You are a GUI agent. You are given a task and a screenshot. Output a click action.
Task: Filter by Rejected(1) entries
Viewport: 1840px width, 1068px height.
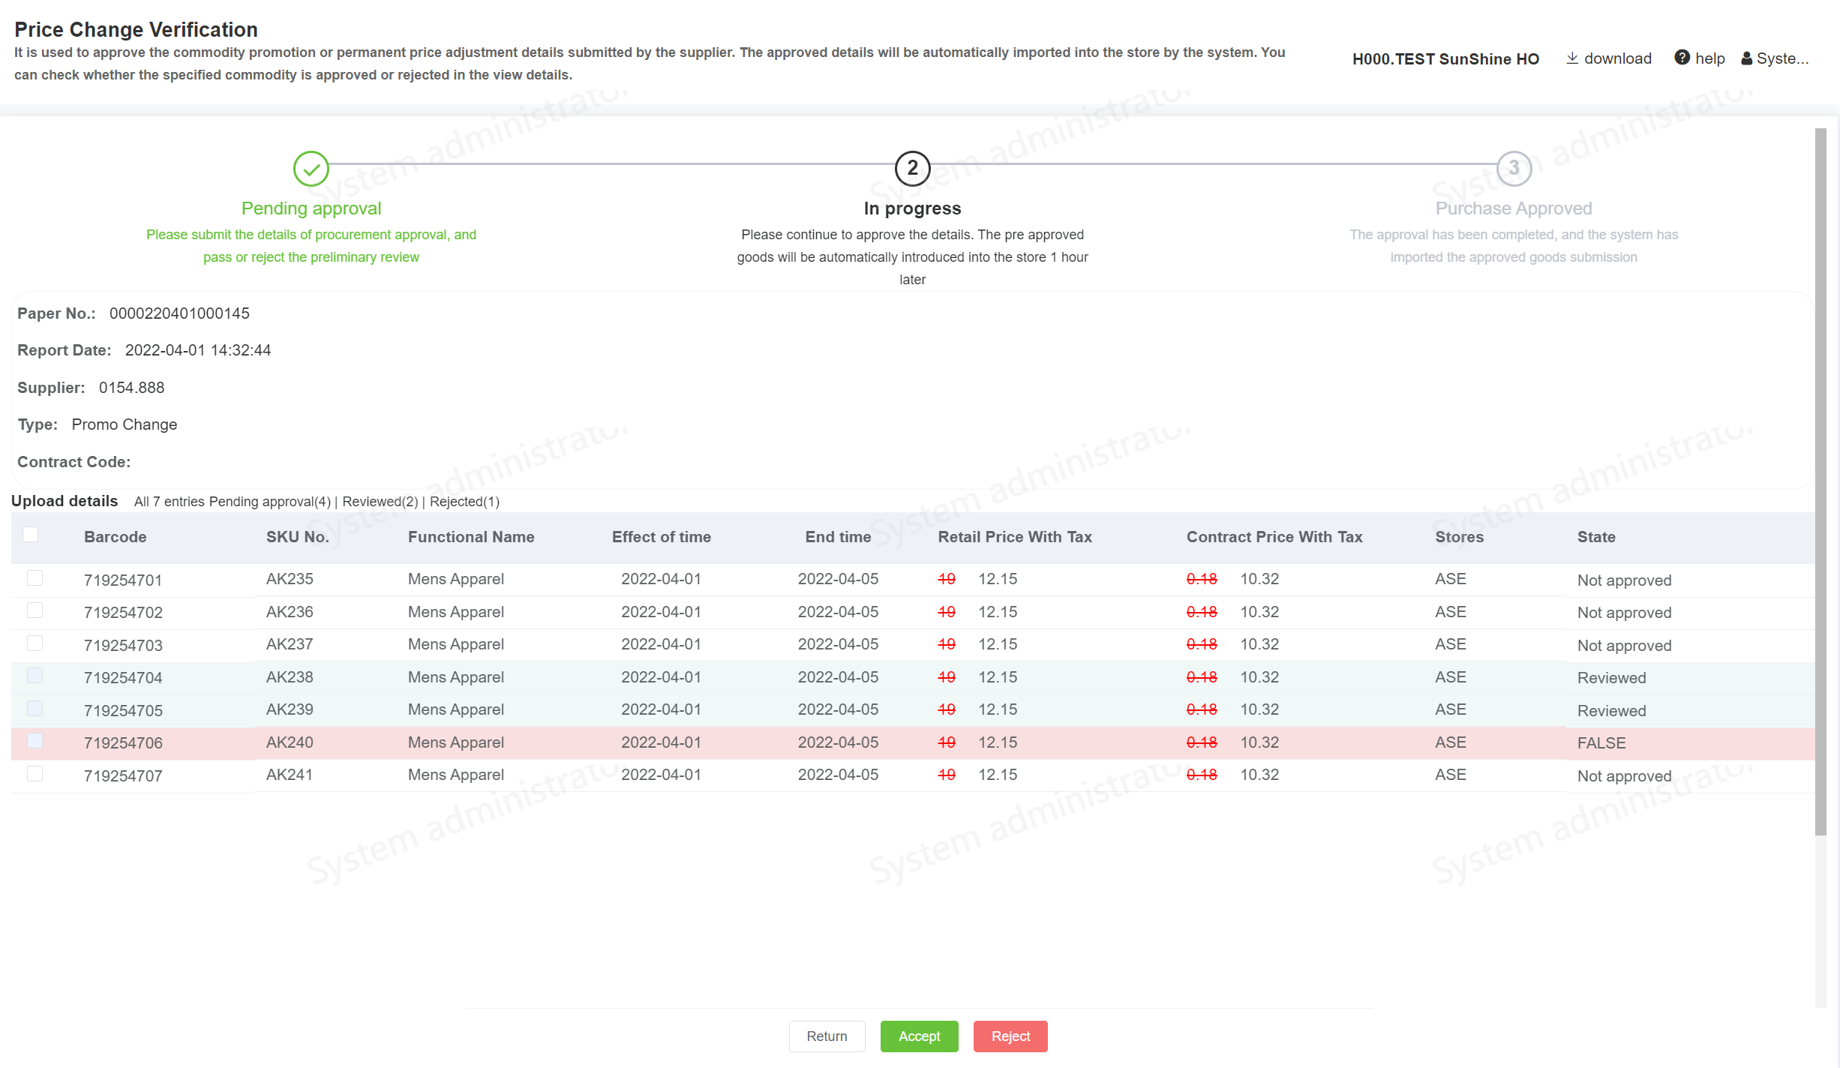coord(464,502)
